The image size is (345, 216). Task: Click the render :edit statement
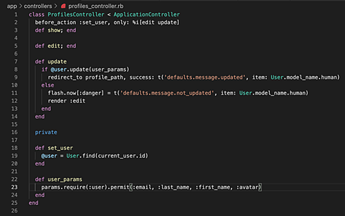[67, 101]
